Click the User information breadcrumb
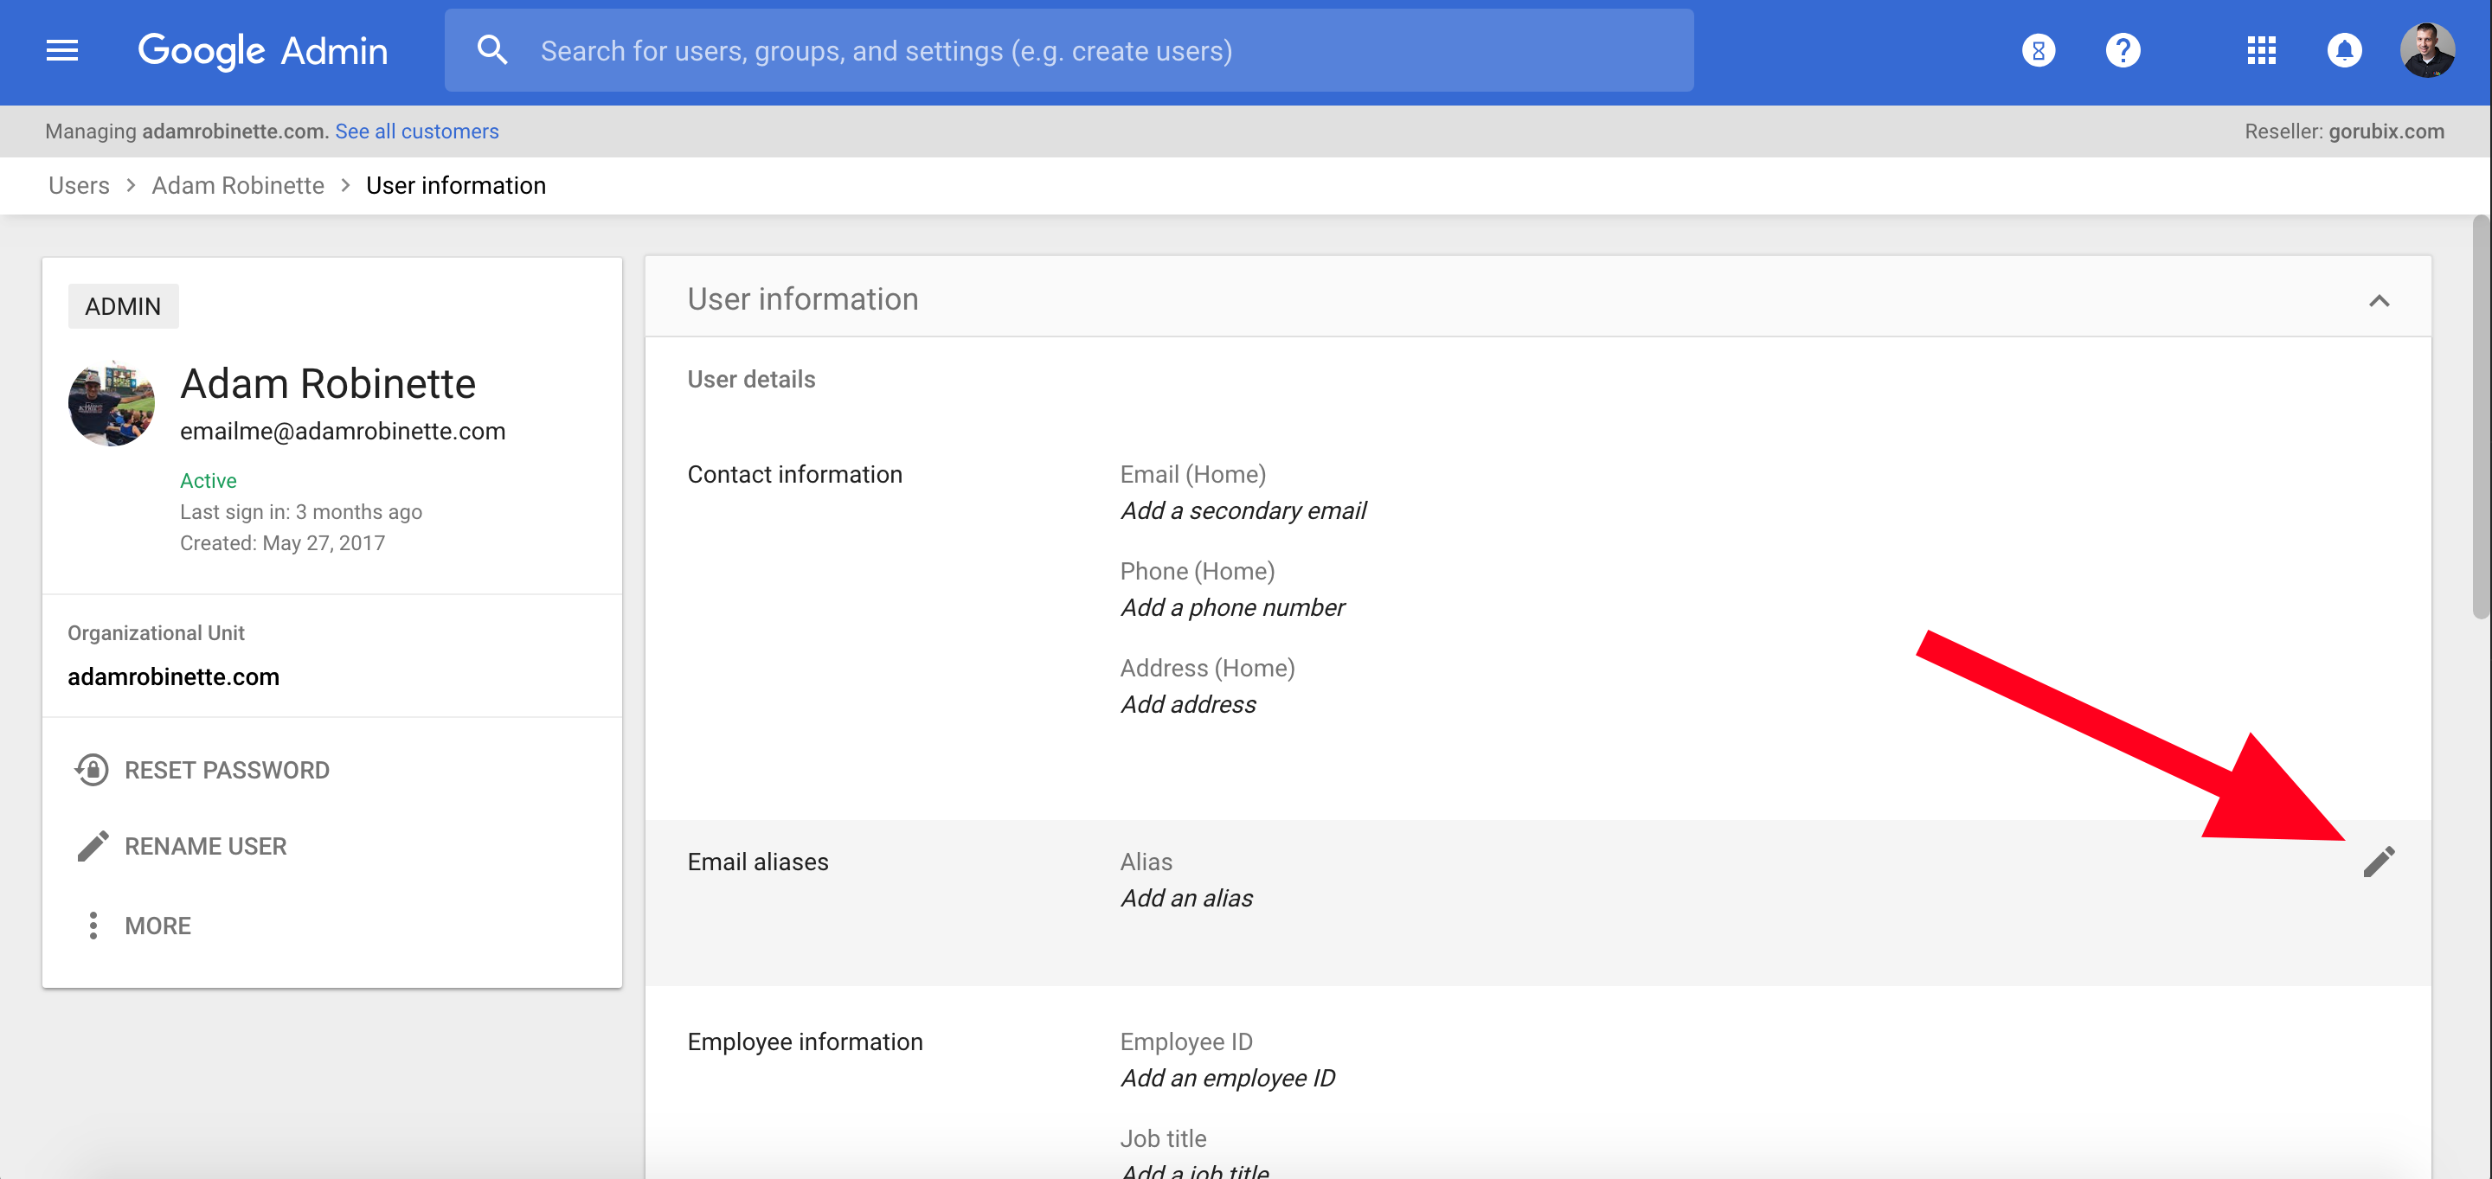The width and height of the screenshot is (2492, 1179). coord(456,186)
